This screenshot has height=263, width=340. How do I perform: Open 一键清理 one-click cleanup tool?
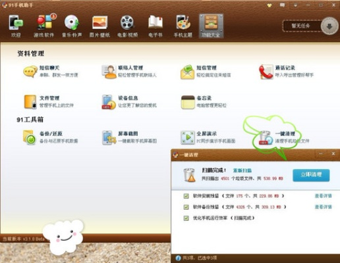(284, 137)
